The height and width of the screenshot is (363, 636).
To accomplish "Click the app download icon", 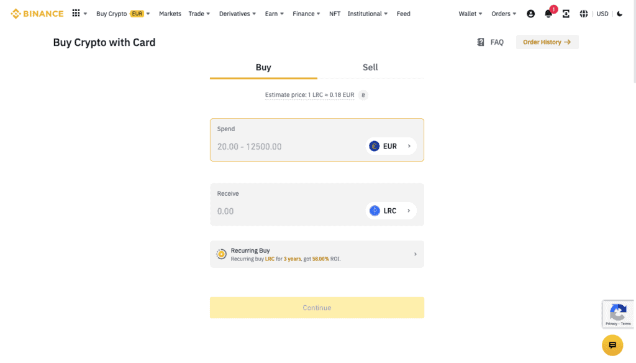I will pos(566,14).
